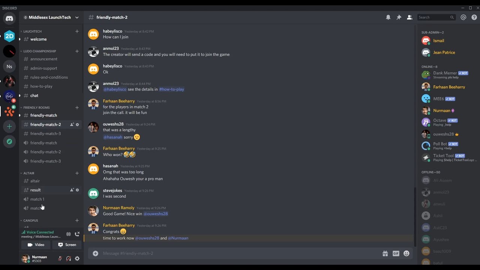Show pinned messages

click(399, 17)
